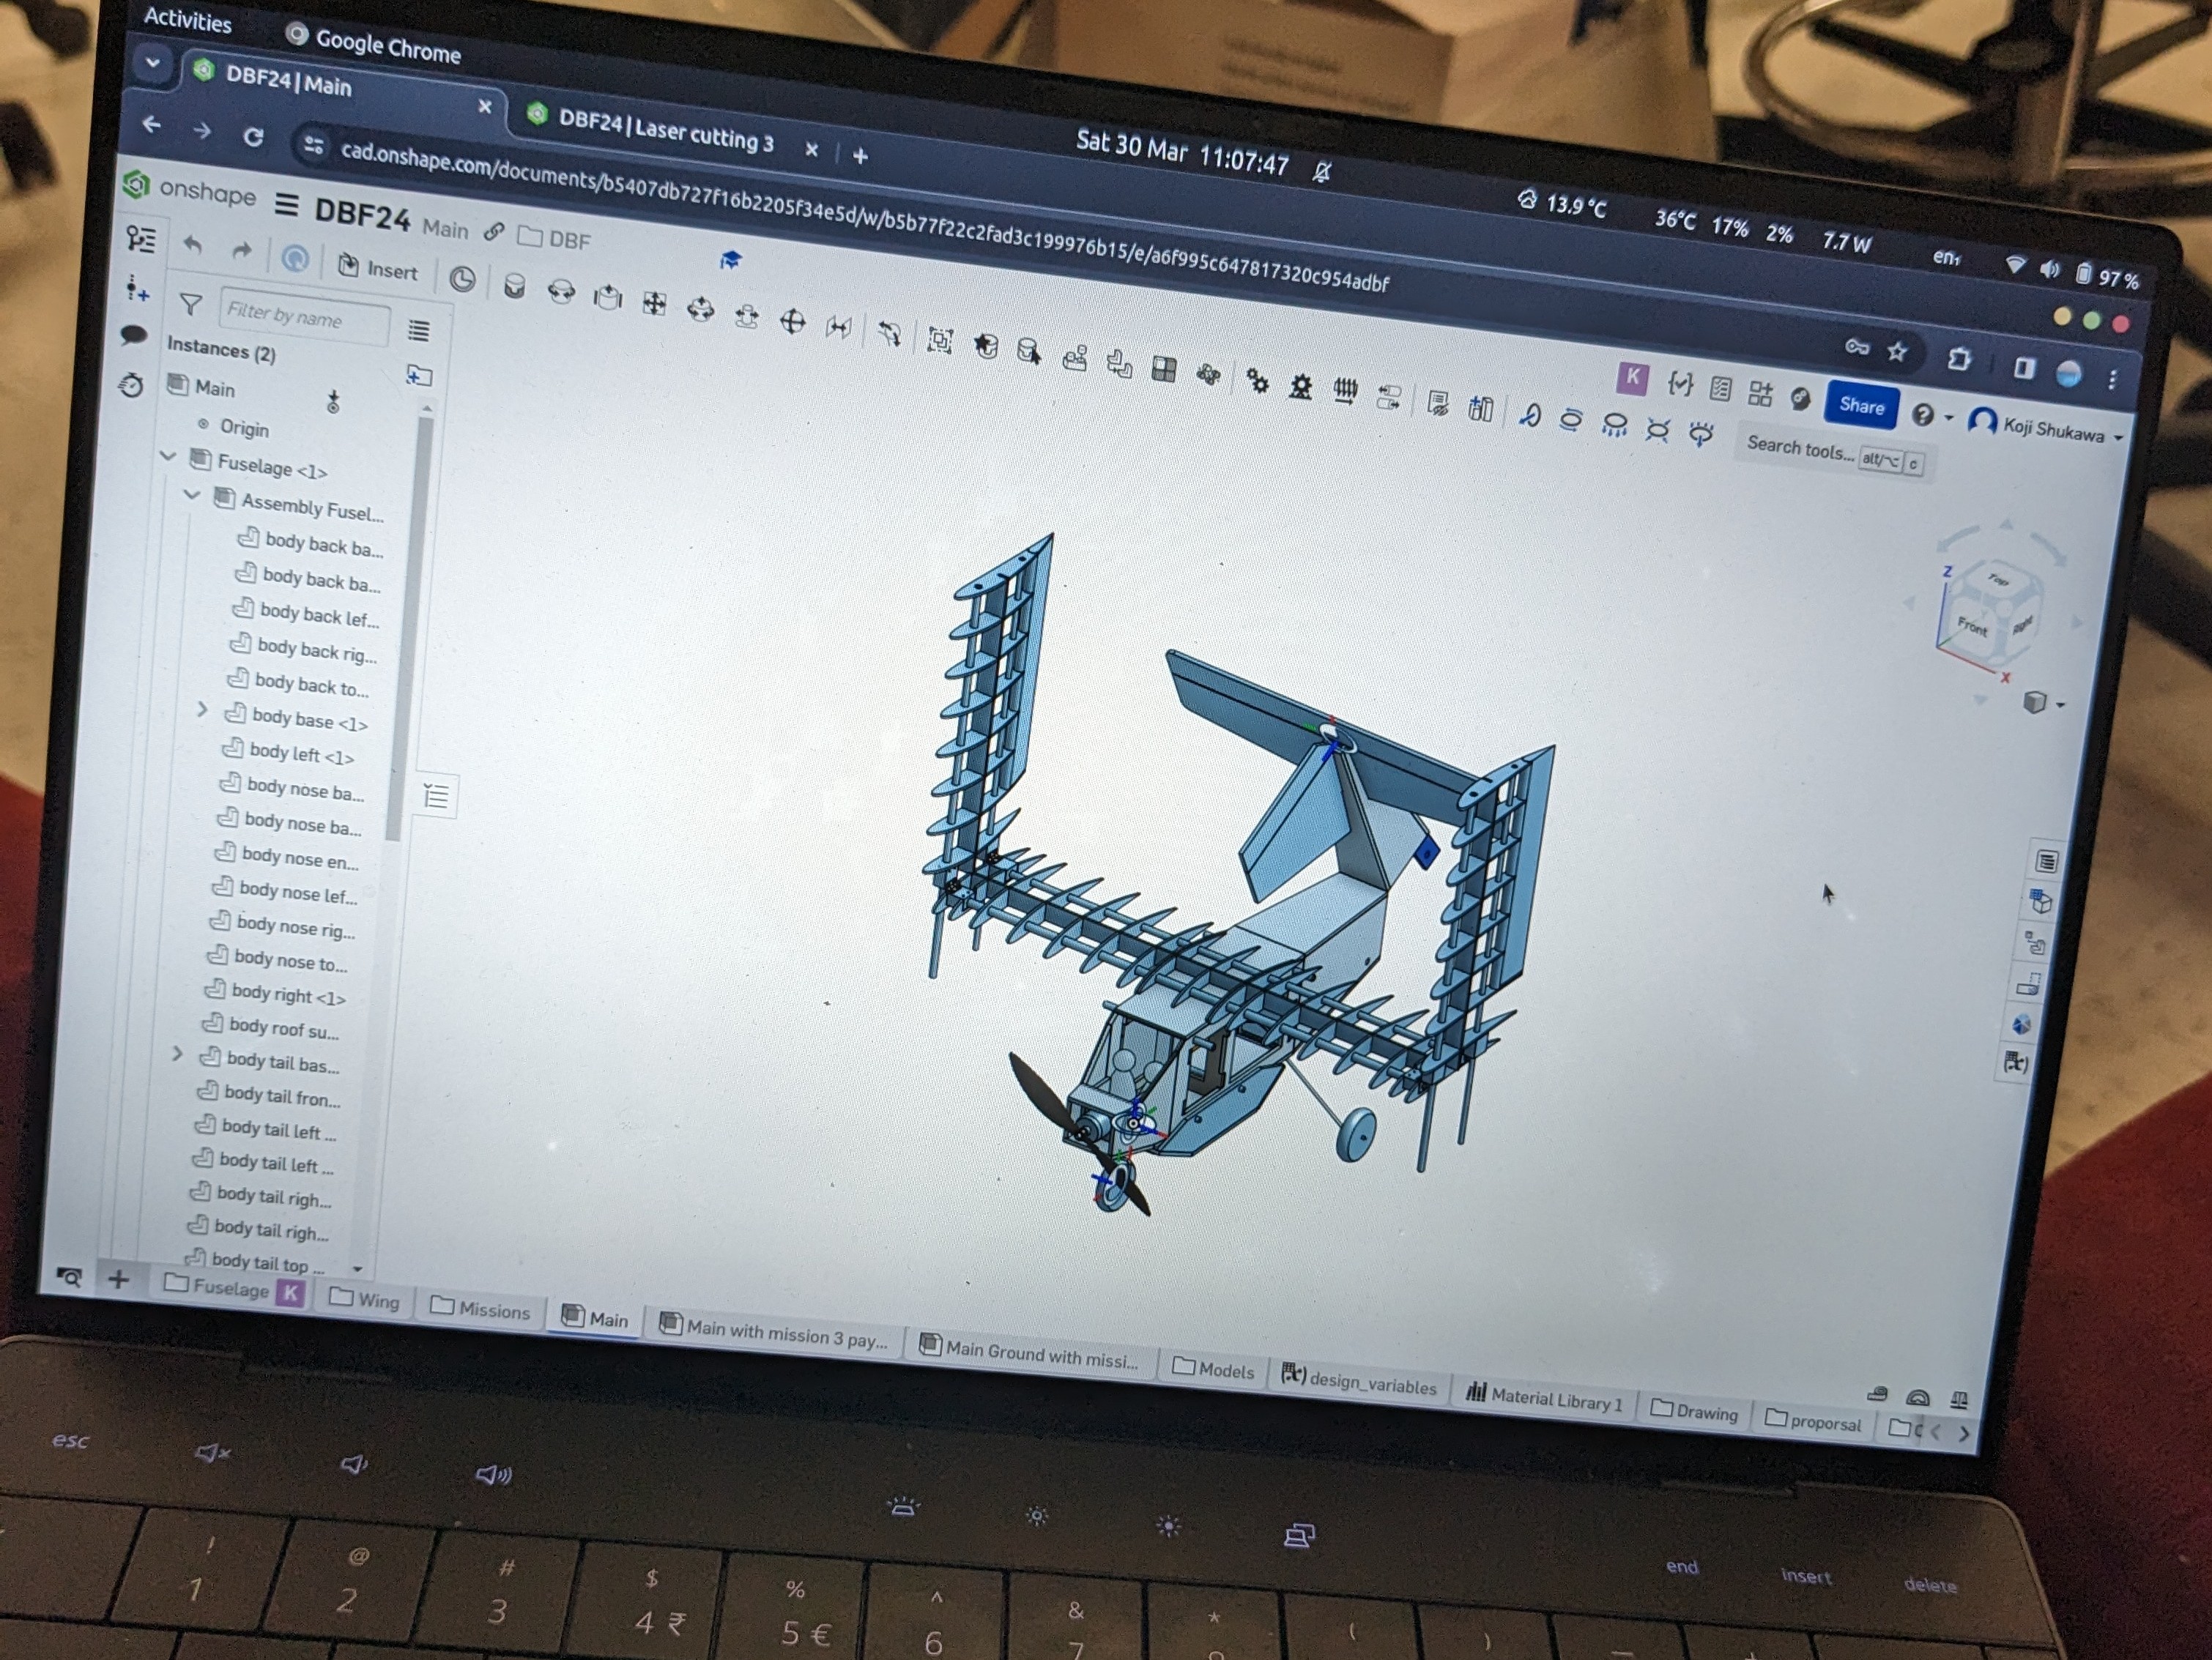The width and height of the screenshot is (2212, 1660).
Task: Click the Insert button
Action: (x=379, y=269)
